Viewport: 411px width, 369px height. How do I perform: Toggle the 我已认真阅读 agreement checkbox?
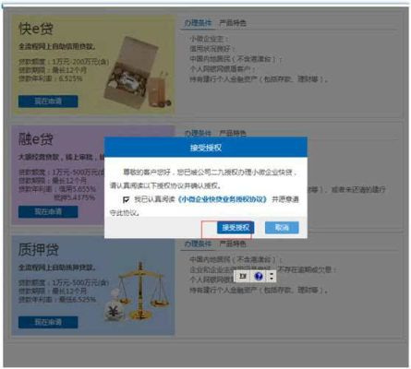(x=126, y=200)
